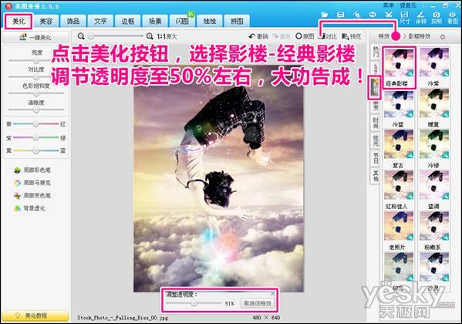Screen dimensions: 462x324
Task: Adjust the 对比度 contrast slider
Action: [x=36, y=76]
